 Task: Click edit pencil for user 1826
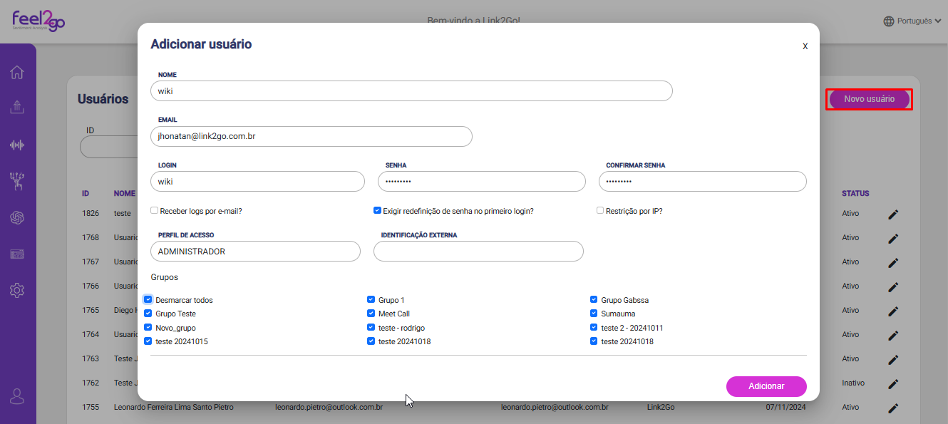[x=893, y=214]
